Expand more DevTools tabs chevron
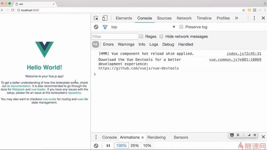Viewport: 267px width, 150px height. 237,18
